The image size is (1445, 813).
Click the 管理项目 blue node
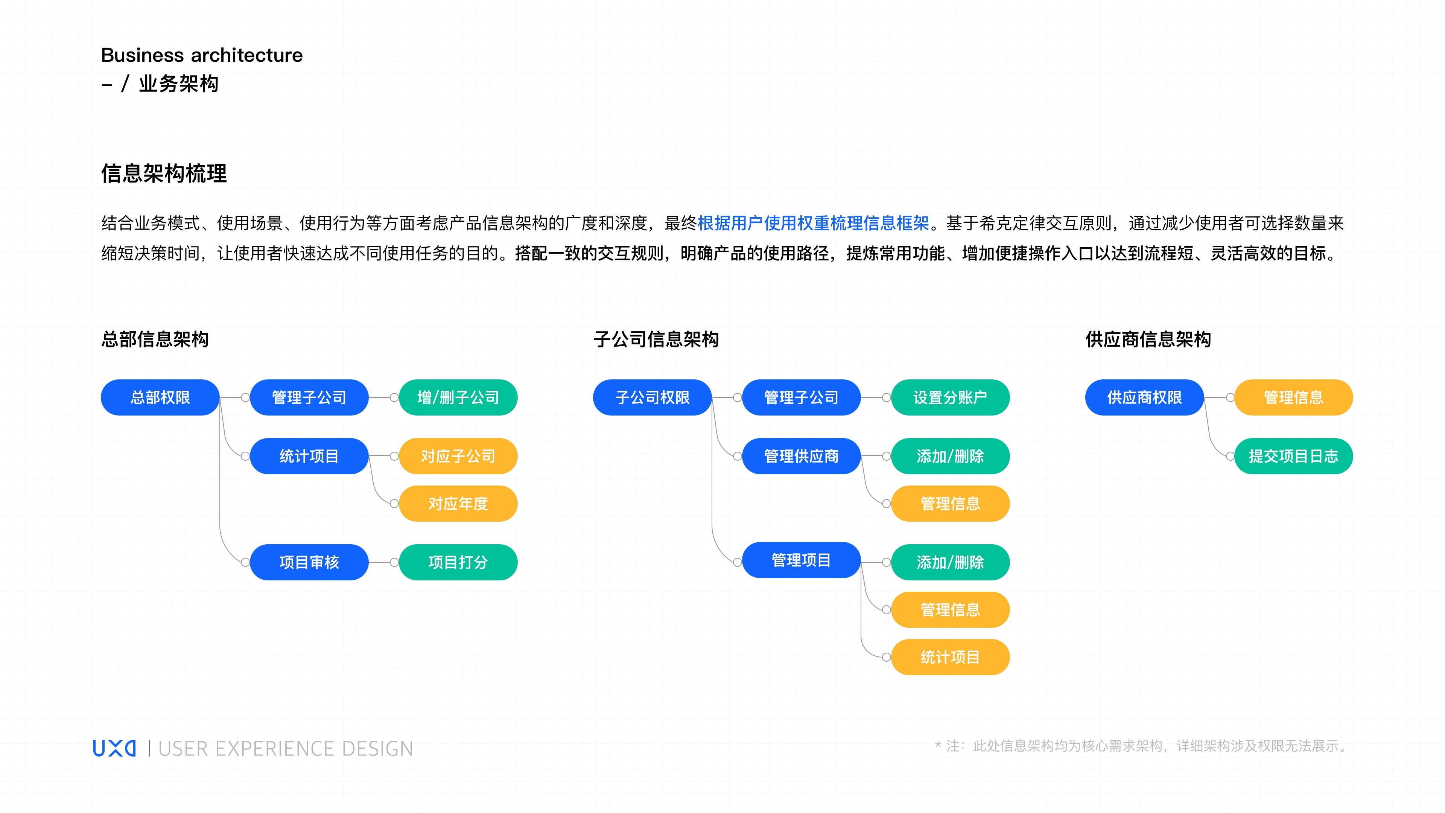801,560
